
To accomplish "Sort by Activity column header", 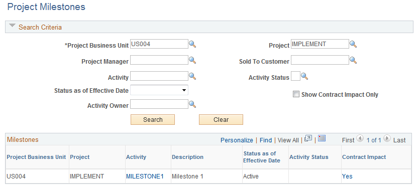I will coord(136,157).
